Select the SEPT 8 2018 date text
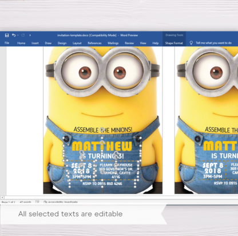Image resolution: width=238 pixels, height=236 pixels. point(81,168)
